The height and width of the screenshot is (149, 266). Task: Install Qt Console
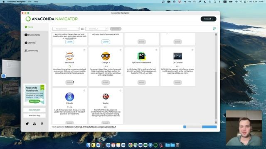coord(177,82)
